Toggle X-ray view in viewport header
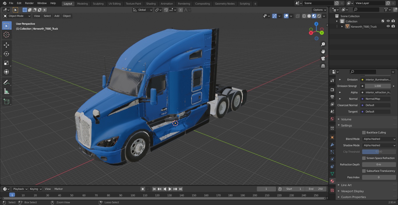 (x=297, y=16)
